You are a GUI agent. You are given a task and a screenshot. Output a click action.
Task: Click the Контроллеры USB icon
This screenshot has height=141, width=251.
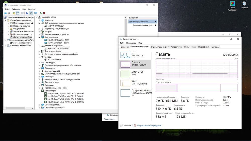click(x=42, y=71)
